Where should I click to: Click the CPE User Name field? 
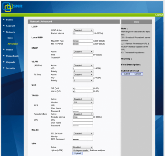click(83, 123)
